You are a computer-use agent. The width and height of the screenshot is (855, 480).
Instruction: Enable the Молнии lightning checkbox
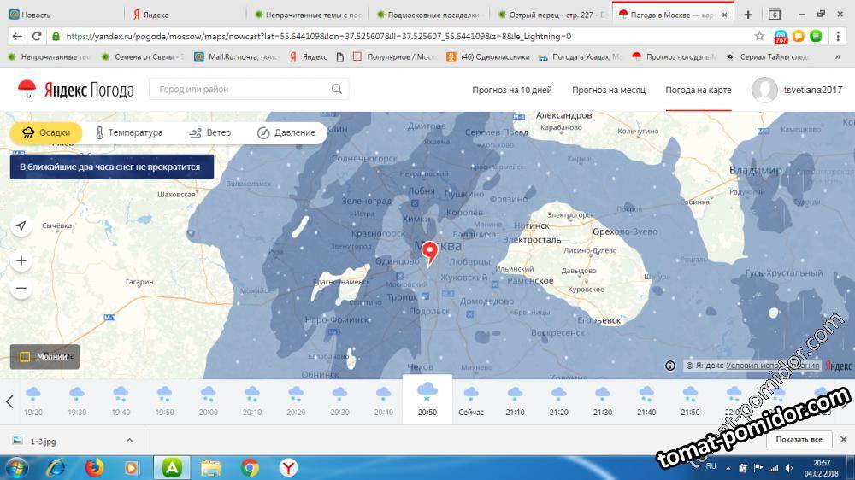point(25,356)
